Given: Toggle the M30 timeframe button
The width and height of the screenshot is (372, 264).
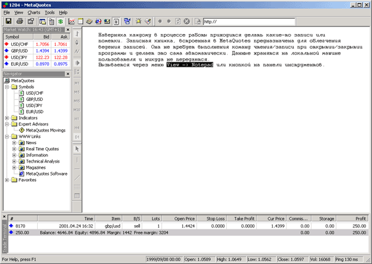Looking at the screenshot, I should click(77, 110).
